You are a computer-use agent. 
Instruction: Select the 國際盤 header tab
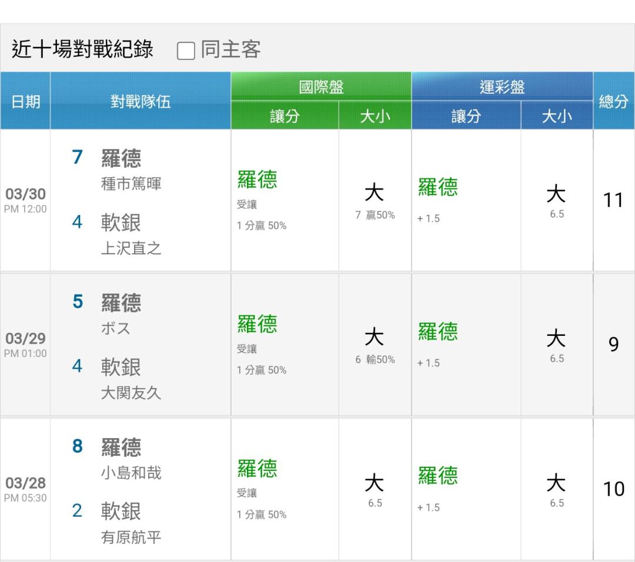pyautogui.click(x=321, y=86)
